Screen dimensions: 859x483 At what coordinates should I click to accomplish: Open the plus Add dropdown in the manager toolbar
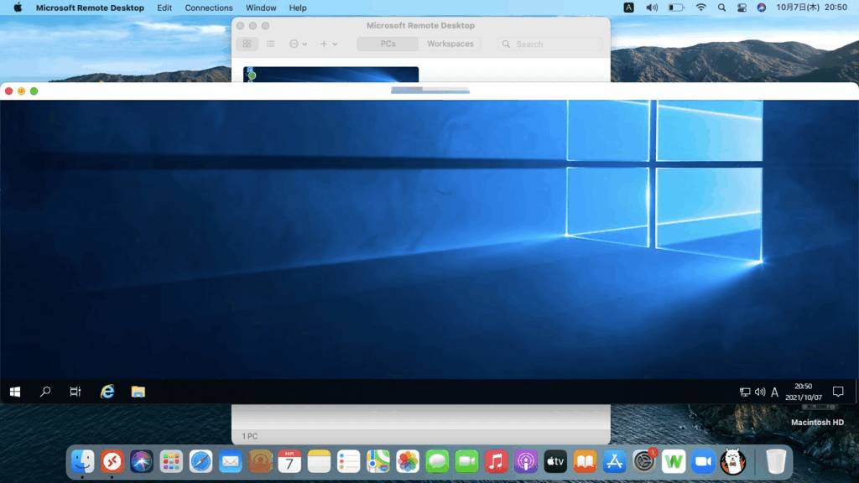pos(329,44)
